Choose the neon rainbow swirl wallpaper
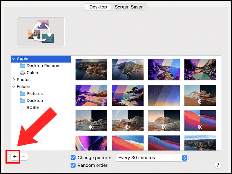The width and height of the screenshot is (232, 174). point(91,143)
